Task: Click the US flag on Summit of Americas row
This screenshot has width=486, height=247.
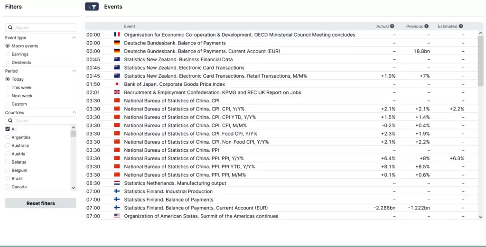Action: point(117,216)
